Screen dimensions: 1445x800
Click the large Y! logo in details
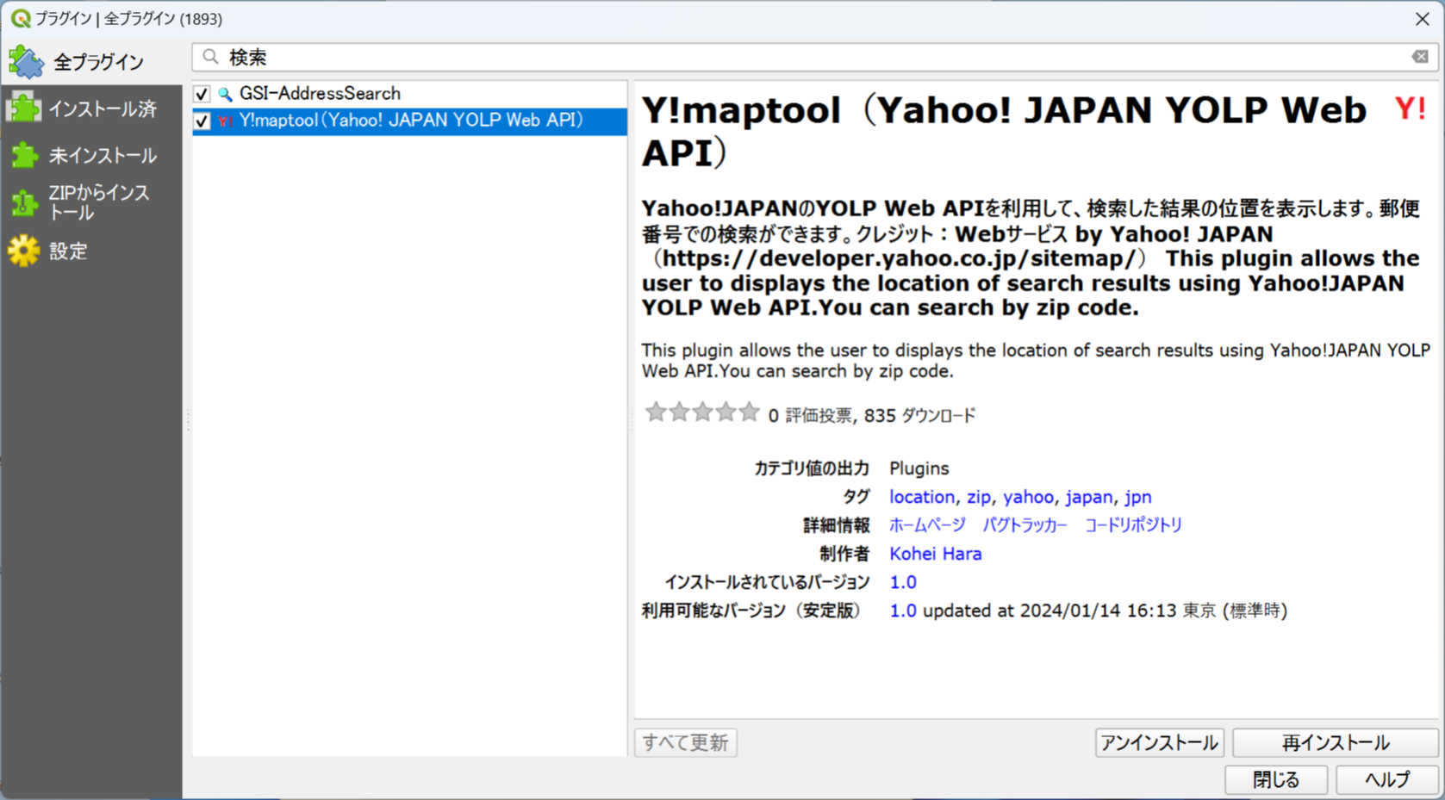pyautogui.click(x=1411, y=109)
